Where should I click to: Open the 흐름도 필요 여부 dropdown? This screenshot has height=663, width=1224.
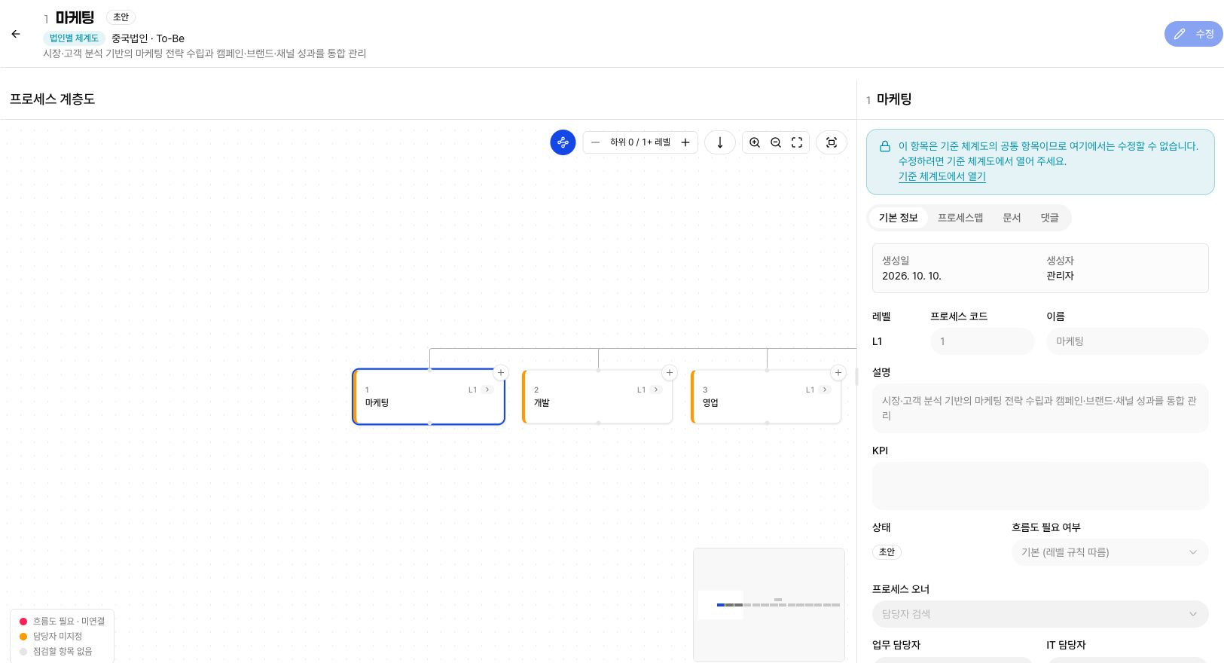[1110, 552]
